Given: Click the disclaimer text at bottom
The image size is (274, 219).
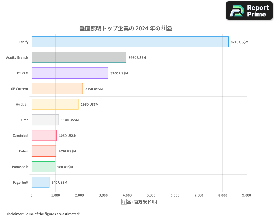Looking at the screenshot, I should click(42, 214).
